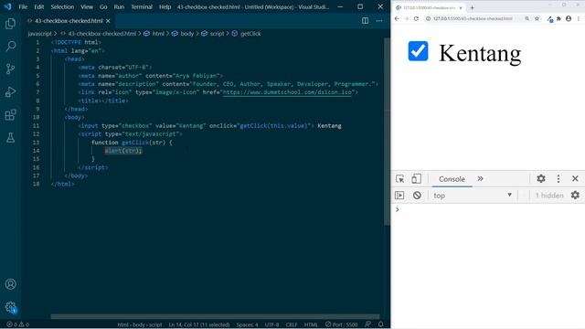This screenshot has height=329, width=585.
Task: Close the 43-checkbox-checked.html editor tab
Action: click(x=108, y=21)
